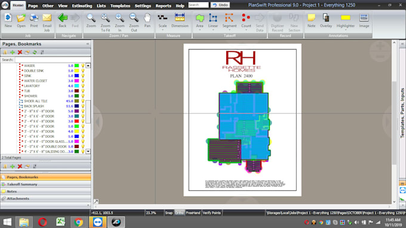Select the Linear takeoff tool

(213, 21)
